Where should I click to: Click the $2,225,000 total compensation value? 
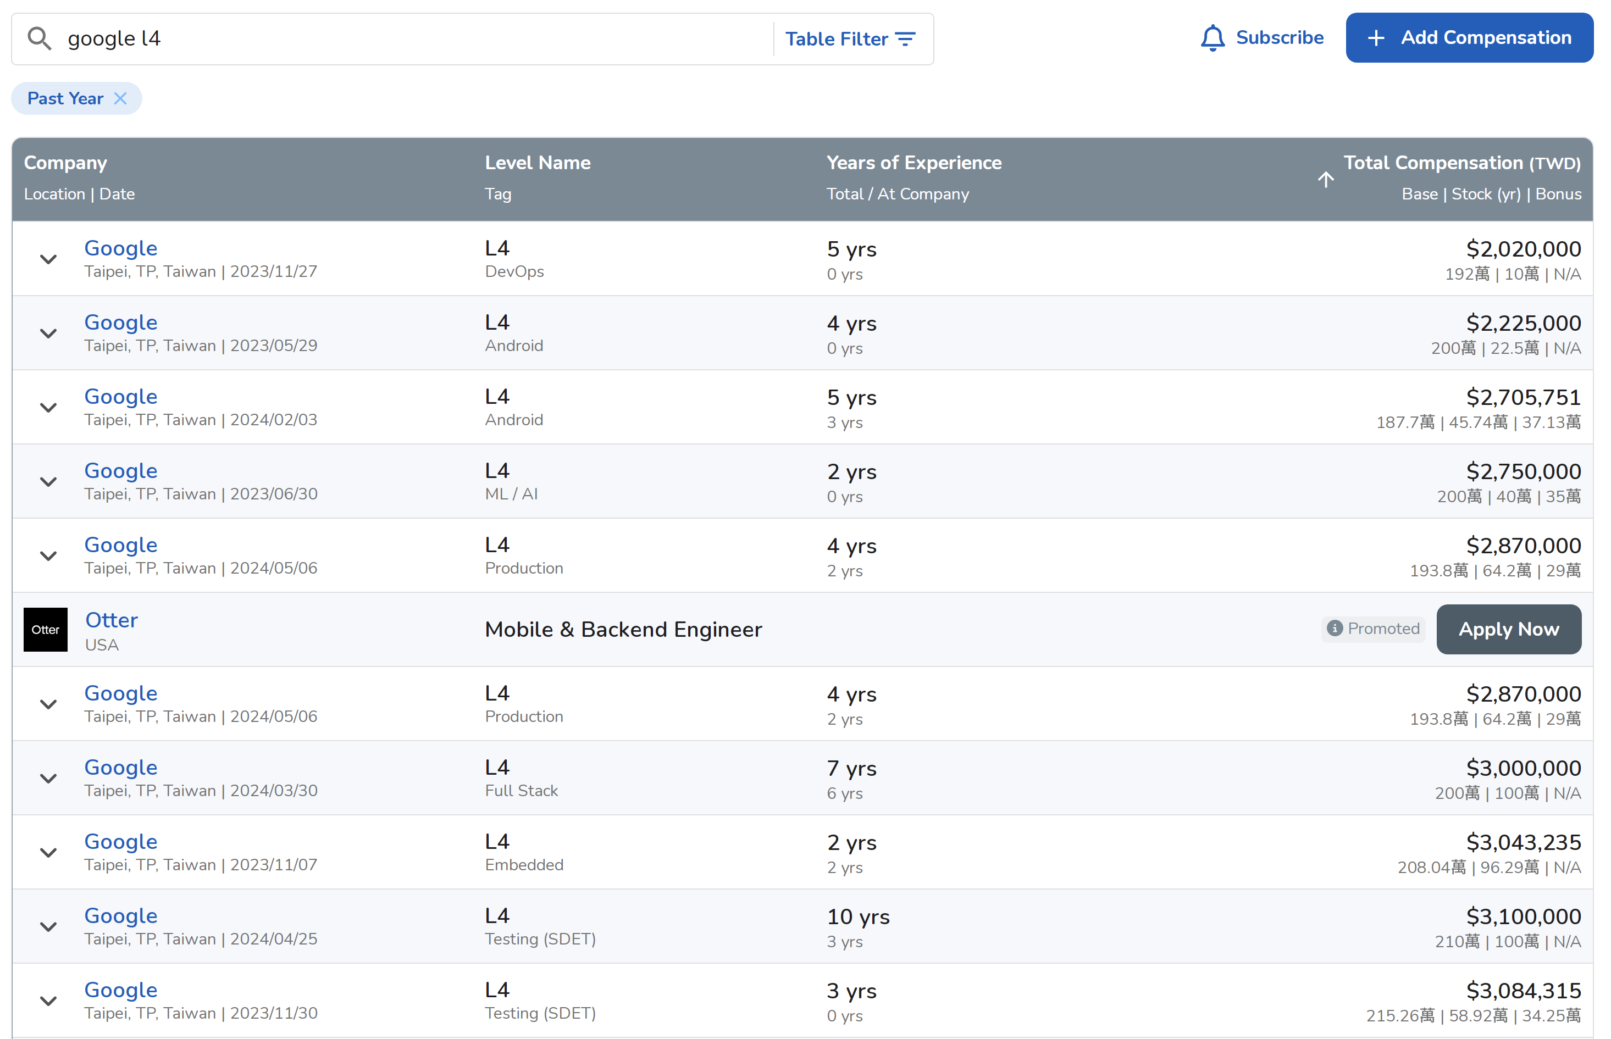[1523, 323]
